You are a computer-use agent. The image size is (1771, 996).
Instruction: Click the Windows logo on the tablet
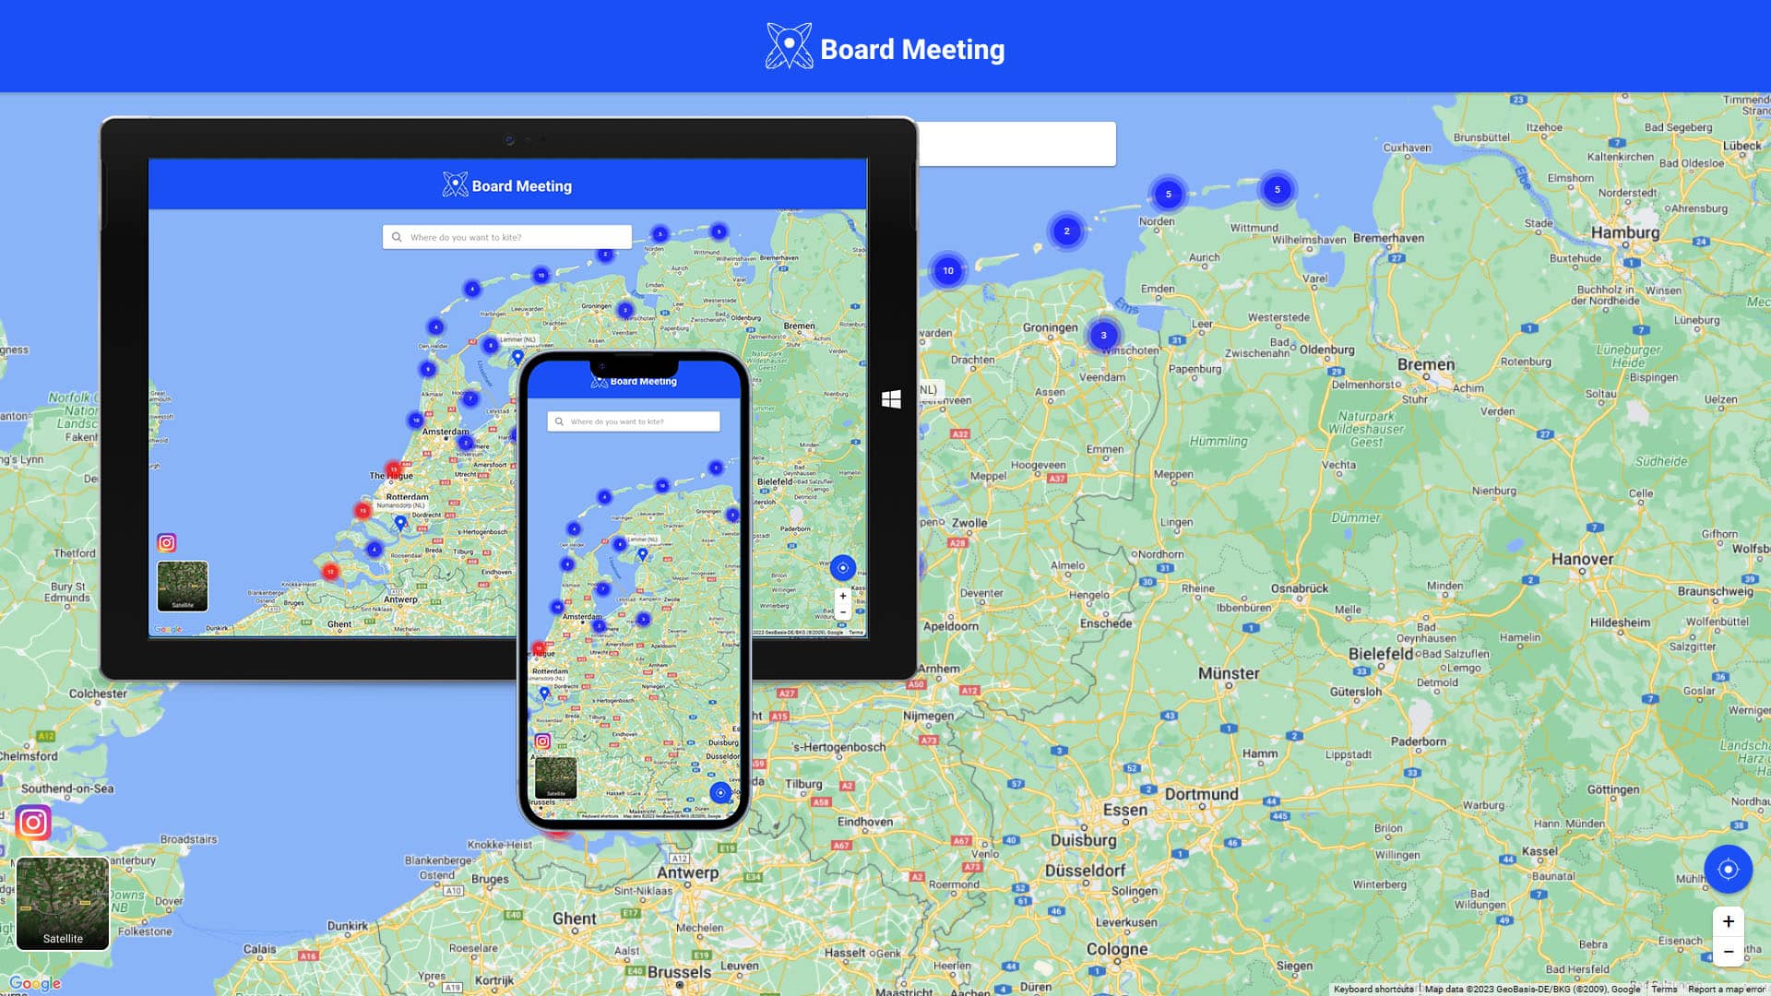click(891, 398)
